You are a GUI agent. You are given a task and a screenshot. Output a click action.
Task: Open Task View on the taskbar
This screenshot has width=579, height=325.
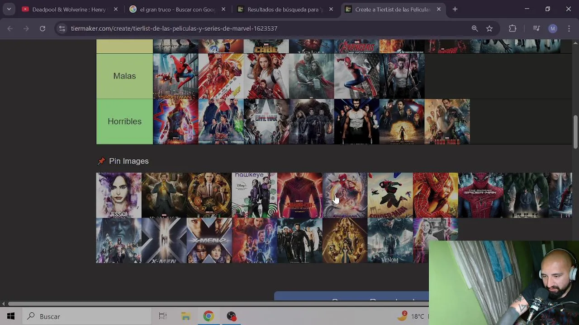tap(163, 316)
